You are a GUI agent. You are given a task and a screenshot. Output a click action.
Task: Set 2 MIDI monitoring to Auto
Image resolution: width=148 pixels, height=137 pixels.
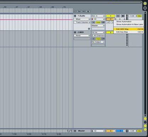pos(98,39)
